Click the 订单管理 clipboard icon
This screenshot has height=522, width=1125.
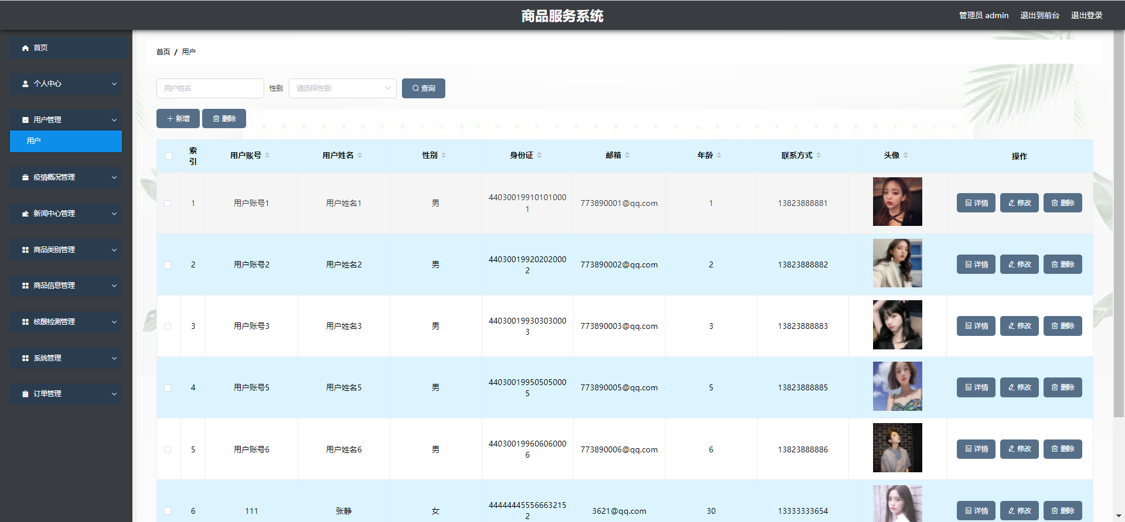(x=25, y=394)
